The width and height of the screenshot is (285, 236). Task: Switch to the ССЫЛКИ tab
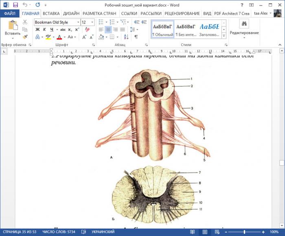[129, 13]
